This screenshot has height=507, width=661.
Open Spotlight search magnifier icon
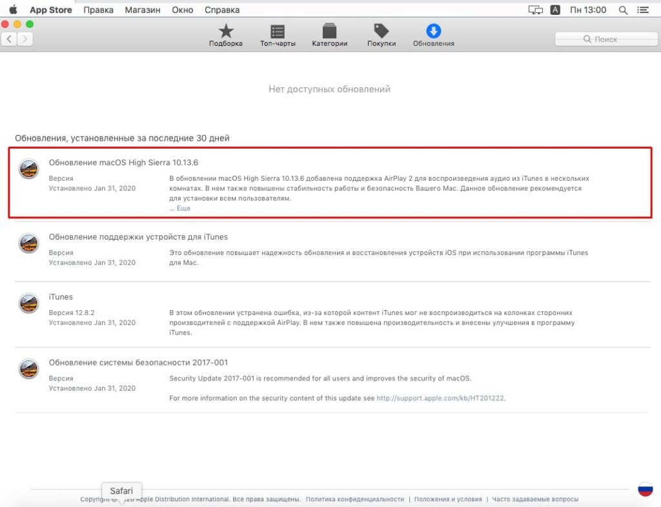[x=623, y=10]
